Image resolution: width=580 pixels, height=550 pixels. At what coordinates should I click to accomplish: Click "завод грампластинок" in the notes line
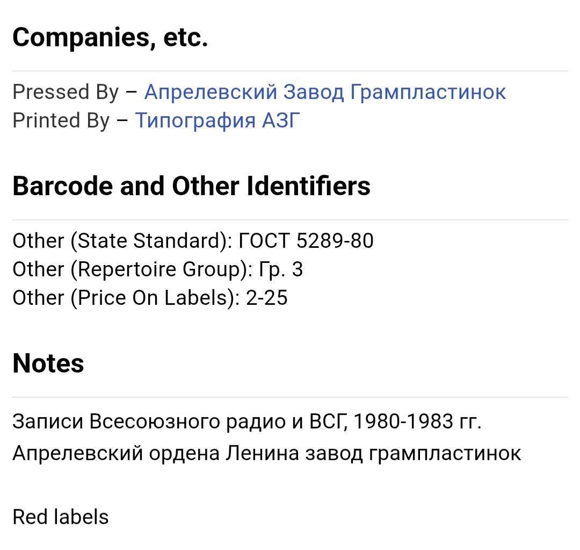click(x=413, y=453)
